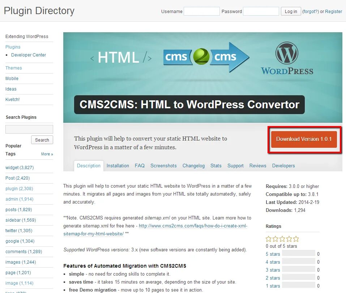Open the forgot password link
Screen dimensions: 346x293
[x=311, y=12]
